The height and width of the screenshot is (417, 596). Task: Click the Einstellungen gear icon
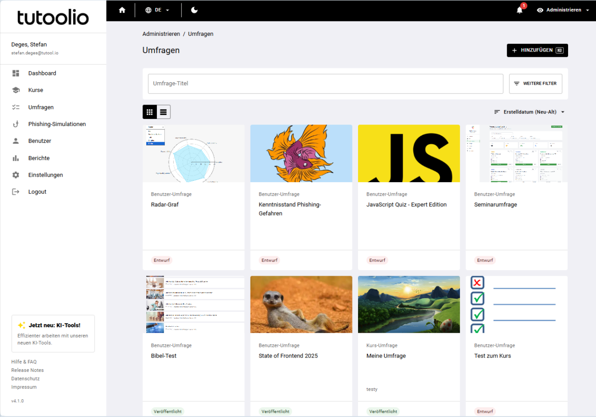tap(16, 175)
